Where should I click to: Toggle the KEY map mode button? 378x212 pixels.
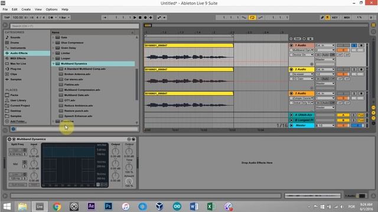(335, 17)
